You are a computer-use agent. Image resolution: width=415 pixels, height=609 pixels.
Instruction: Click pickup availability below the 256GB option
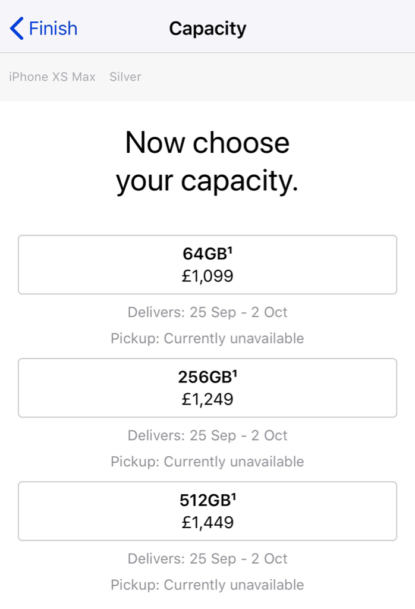(x=207, y=462)
